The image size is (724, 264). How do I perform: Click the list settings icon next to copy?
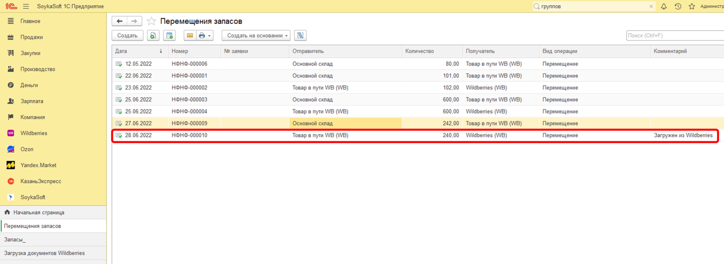click(169, 36)
